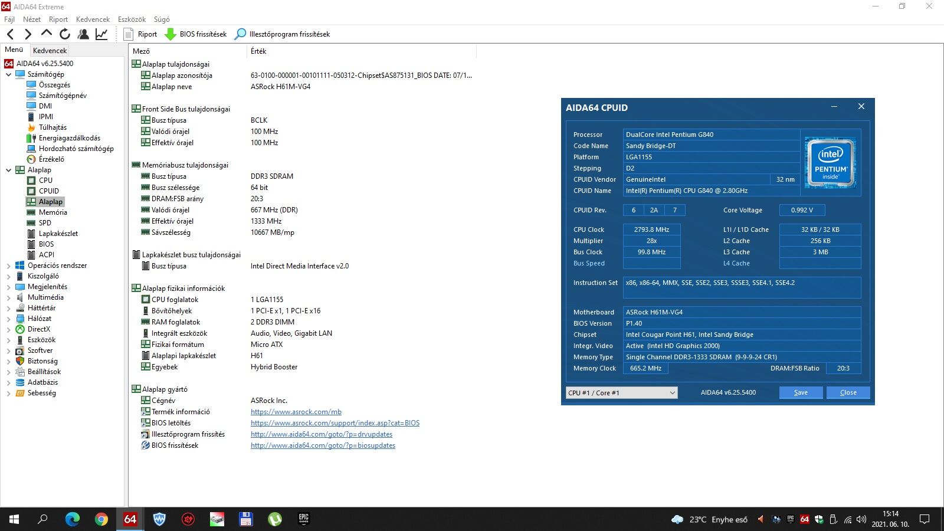944x531 pixels.
Task: Click the Intel Pentium inside logo
Action: point(831,162)
